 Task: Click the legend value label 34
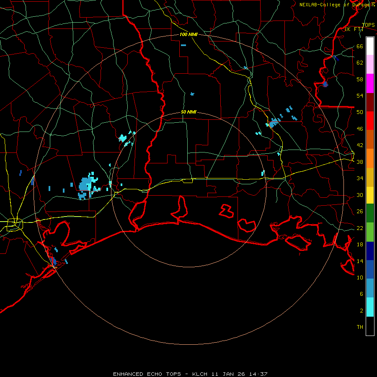click(360, 178)
